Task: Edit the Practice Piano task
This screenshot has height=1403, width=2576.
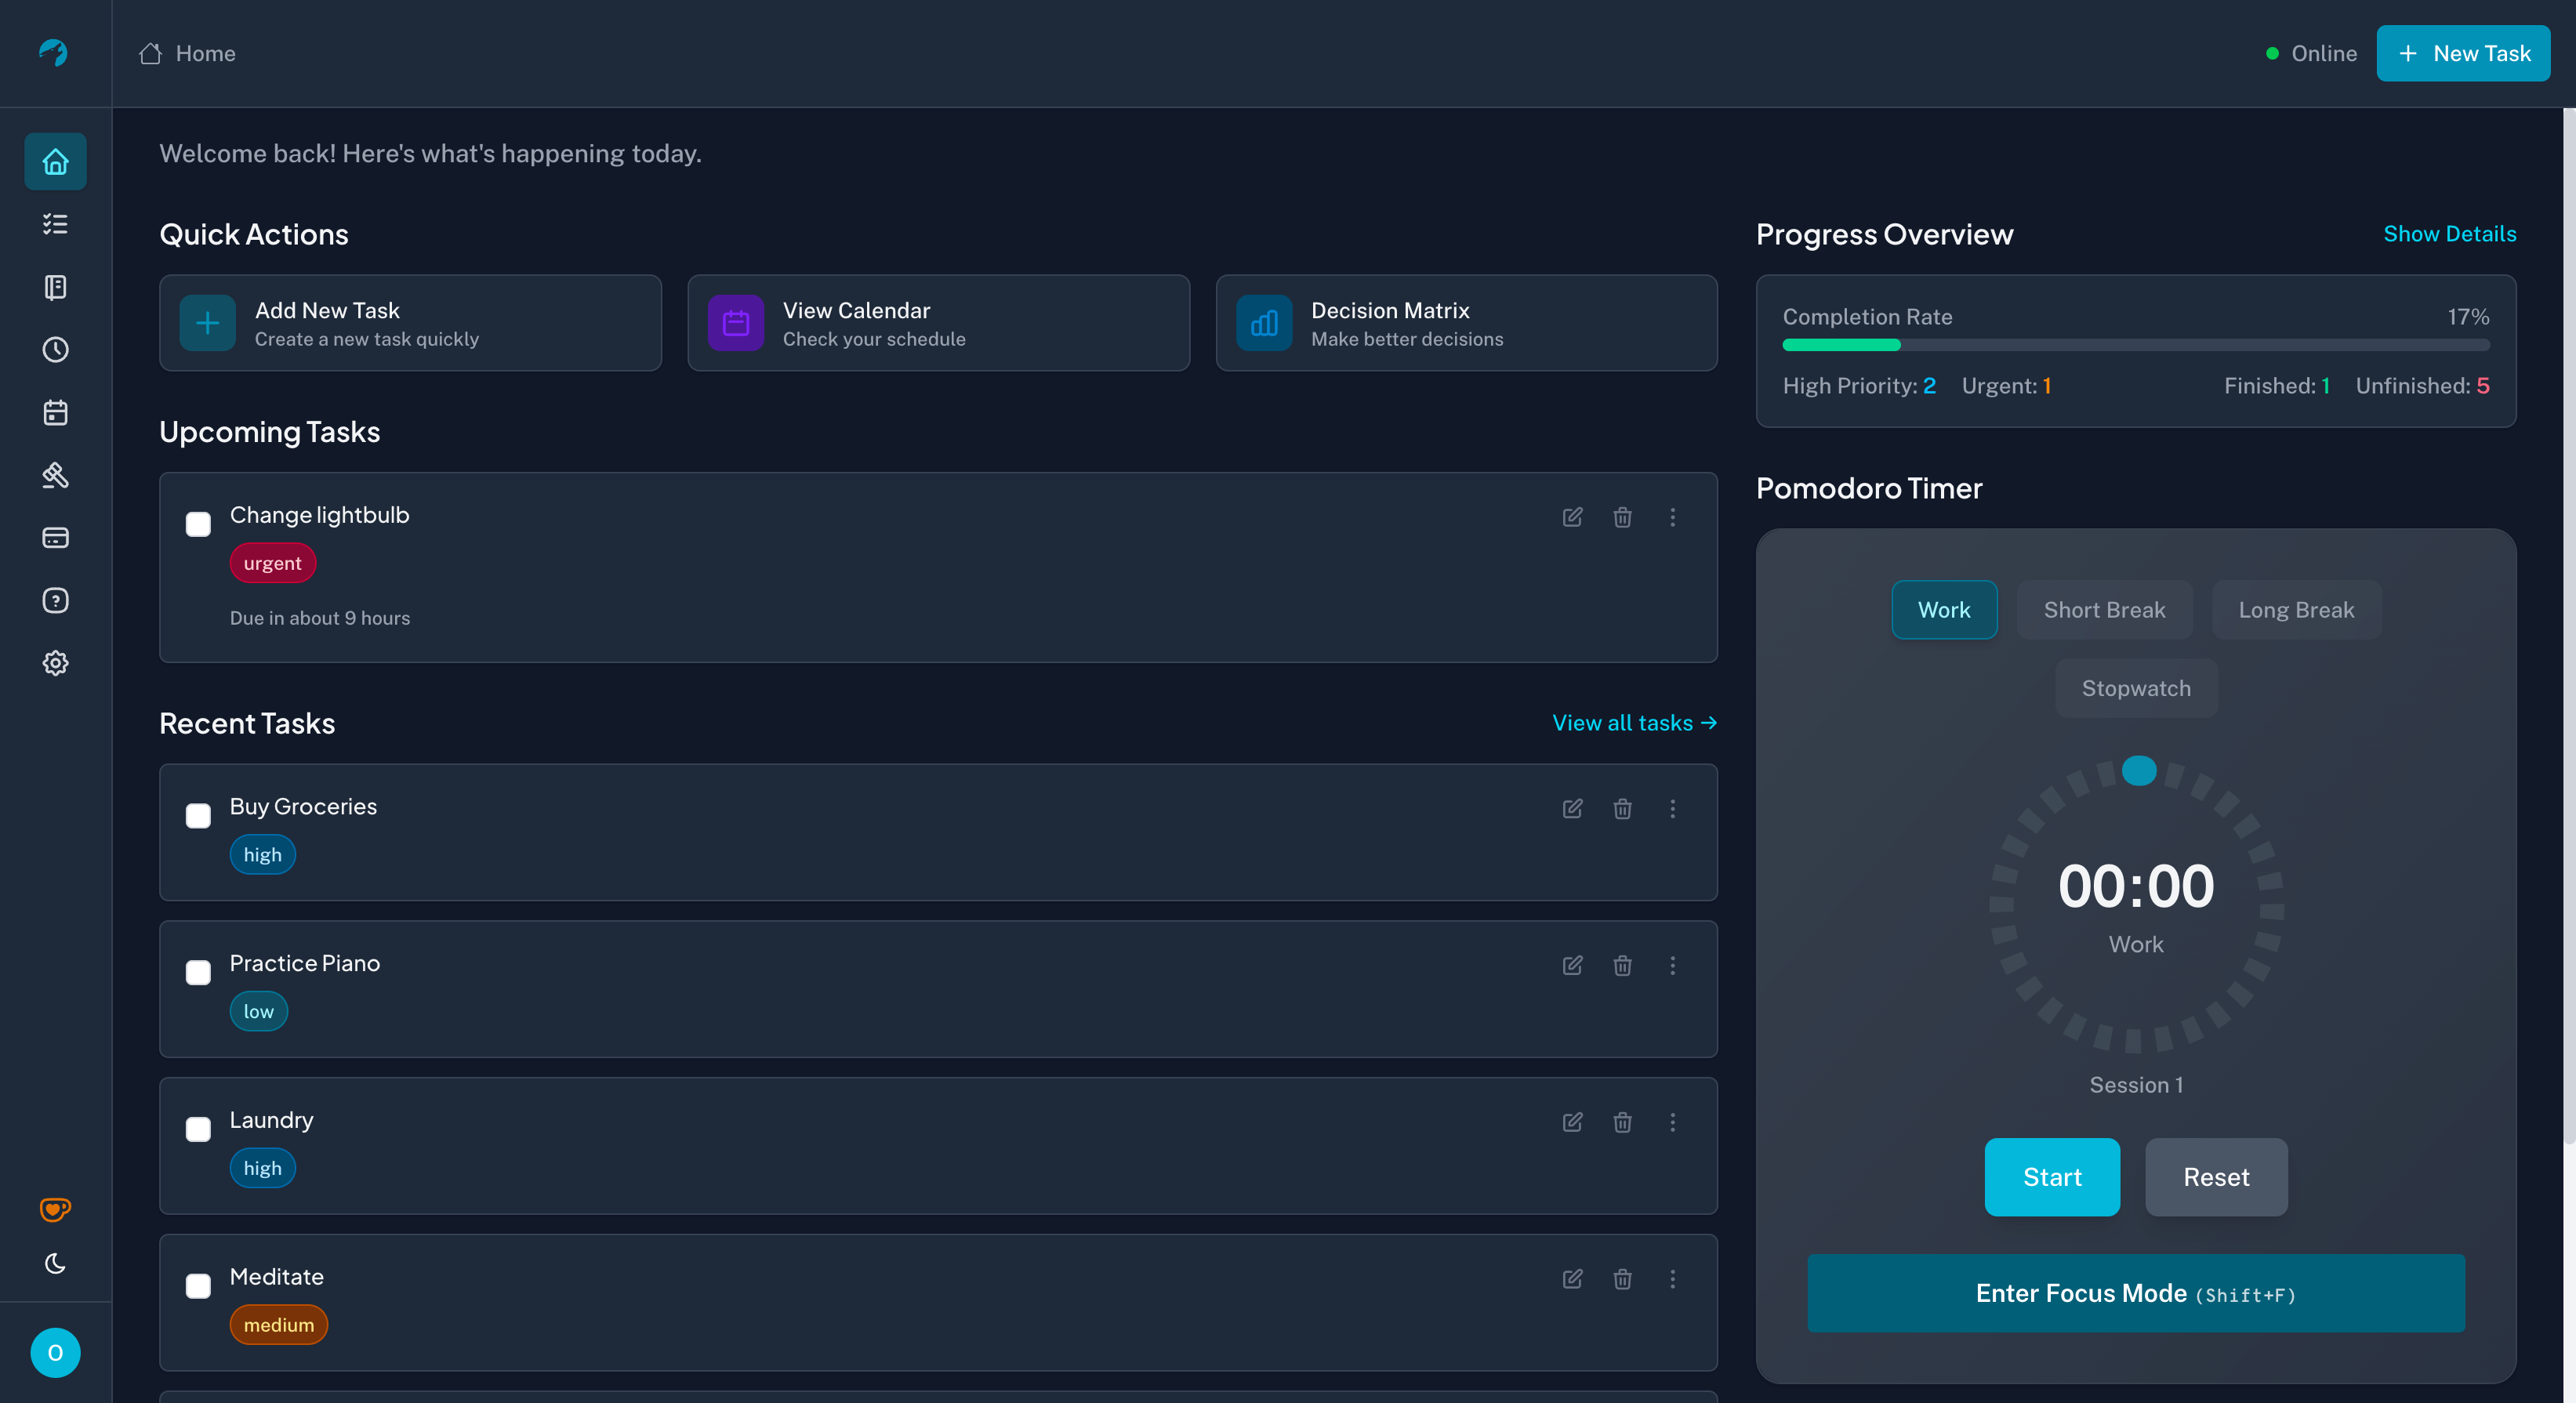Action: click(x=1572, y=965)
